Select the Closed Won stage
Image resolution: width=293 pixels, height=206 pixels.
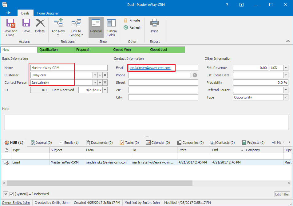coord(129,50)
